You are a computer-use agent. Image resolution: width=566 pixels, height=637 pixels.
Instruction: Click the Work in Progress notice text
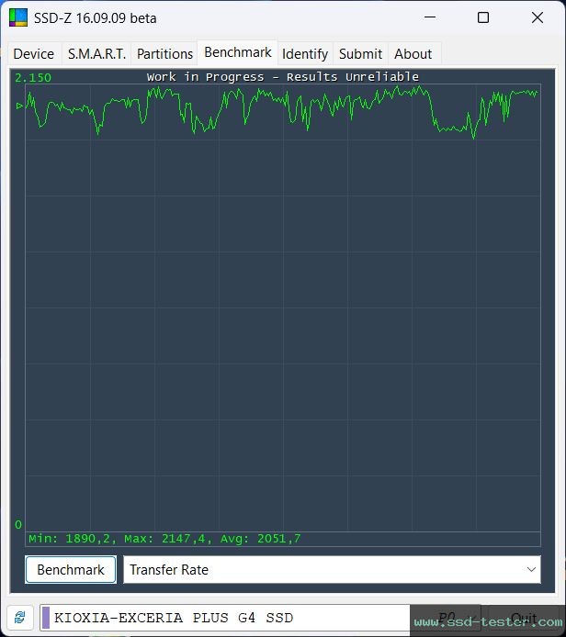(283, 77)
